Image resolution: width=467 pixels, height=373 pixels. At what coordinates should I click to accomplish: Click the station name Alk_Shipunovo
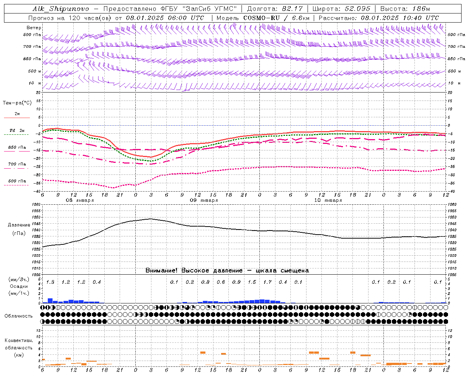click(x=61, y=9)
